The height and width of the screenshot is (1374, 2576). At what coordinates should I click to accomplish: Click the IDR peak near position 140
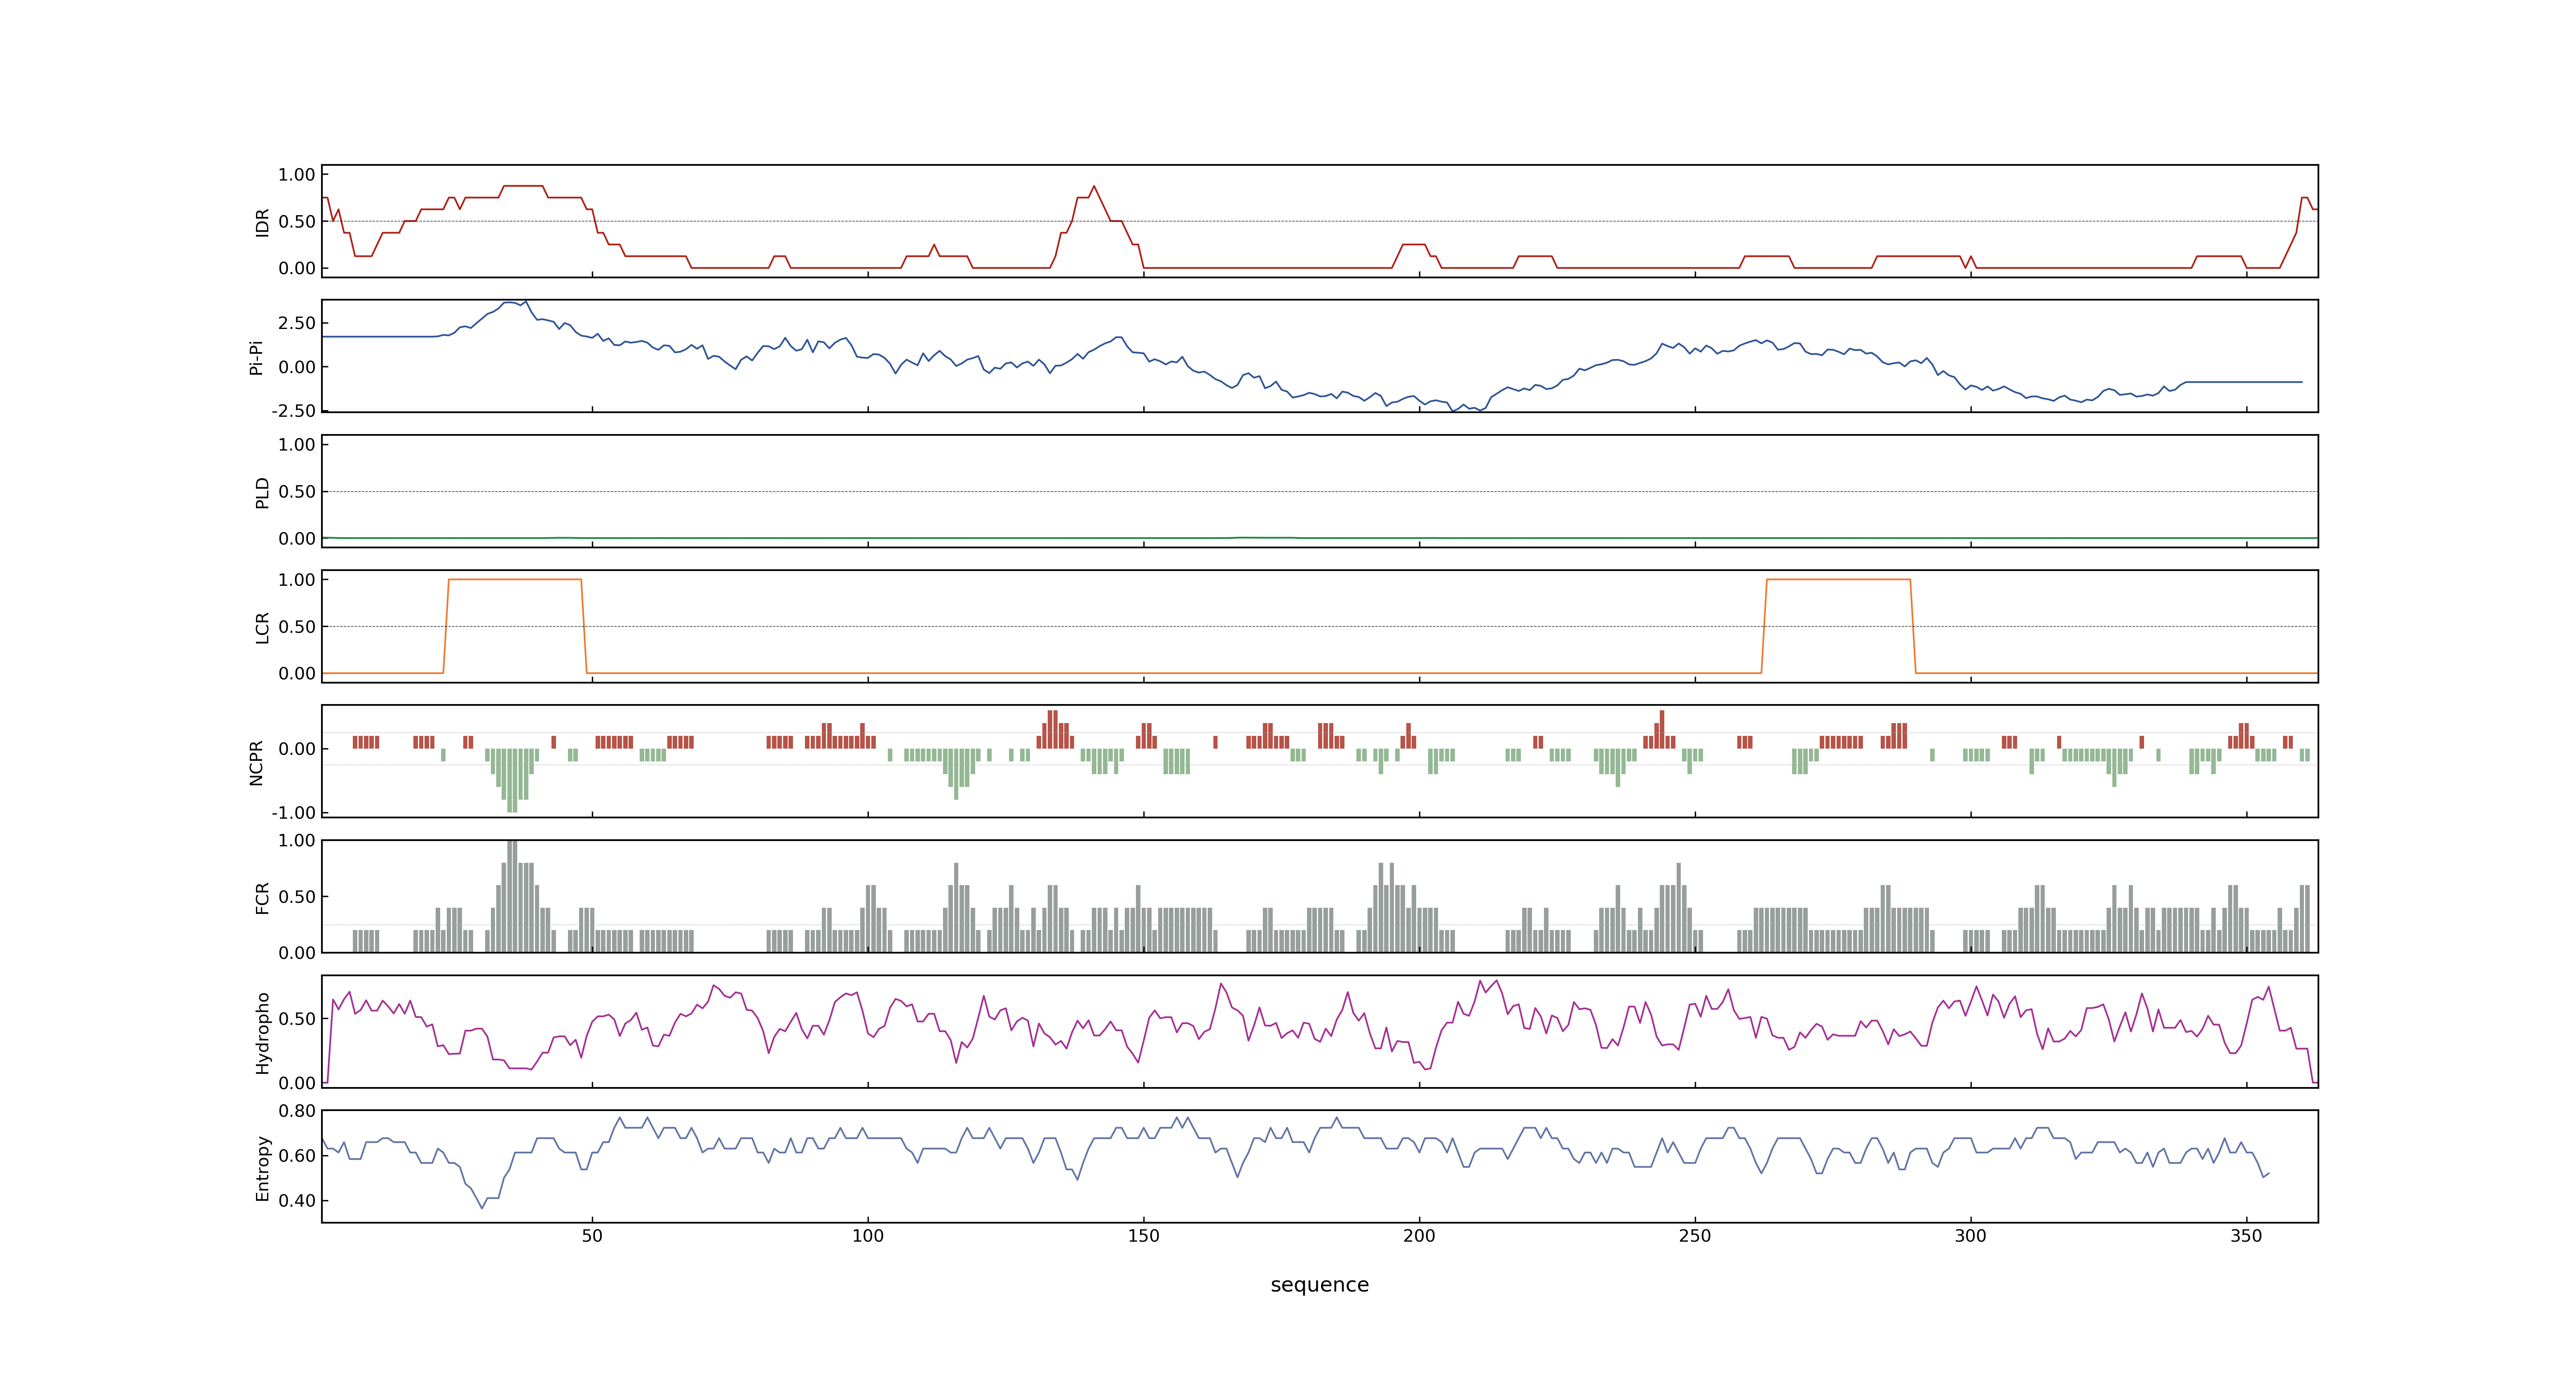1094,187
